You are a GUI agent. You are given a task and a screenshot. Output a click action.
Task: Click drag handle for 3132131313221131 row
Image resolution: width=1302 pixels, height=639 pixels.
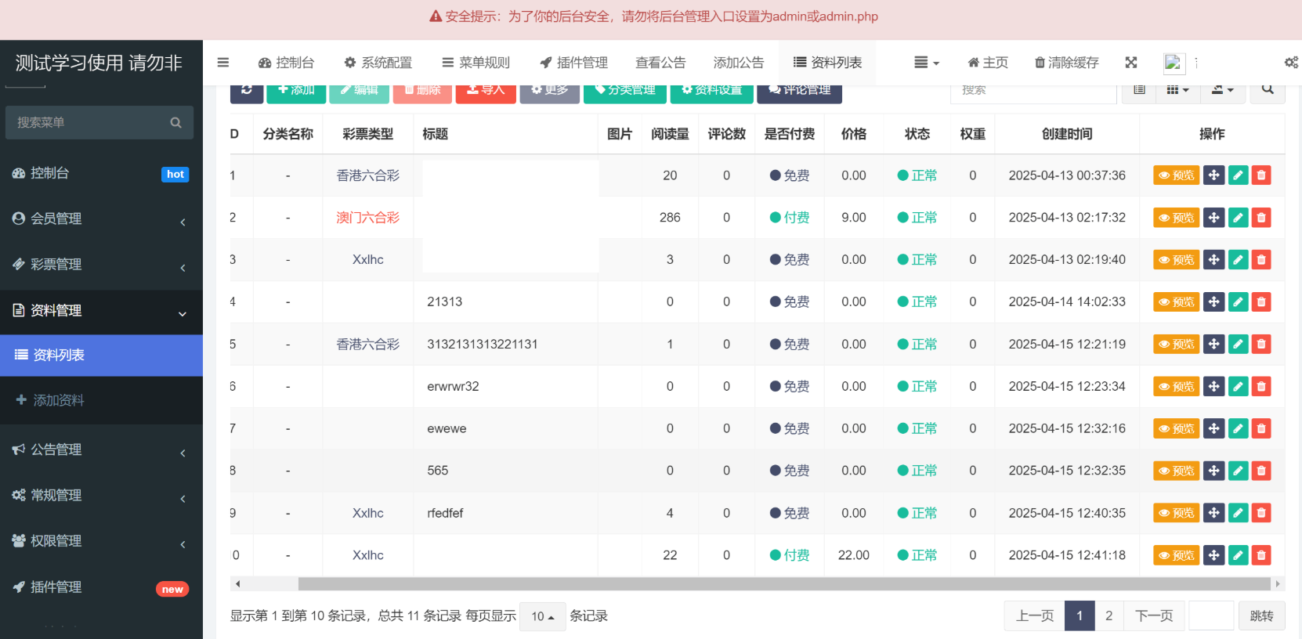point(1213,345)
